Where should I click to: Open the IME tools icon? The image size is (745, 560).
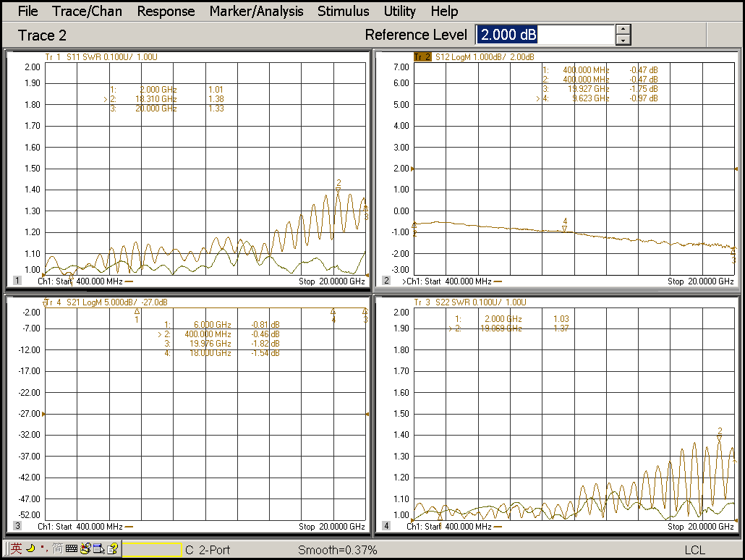(85, 549)
